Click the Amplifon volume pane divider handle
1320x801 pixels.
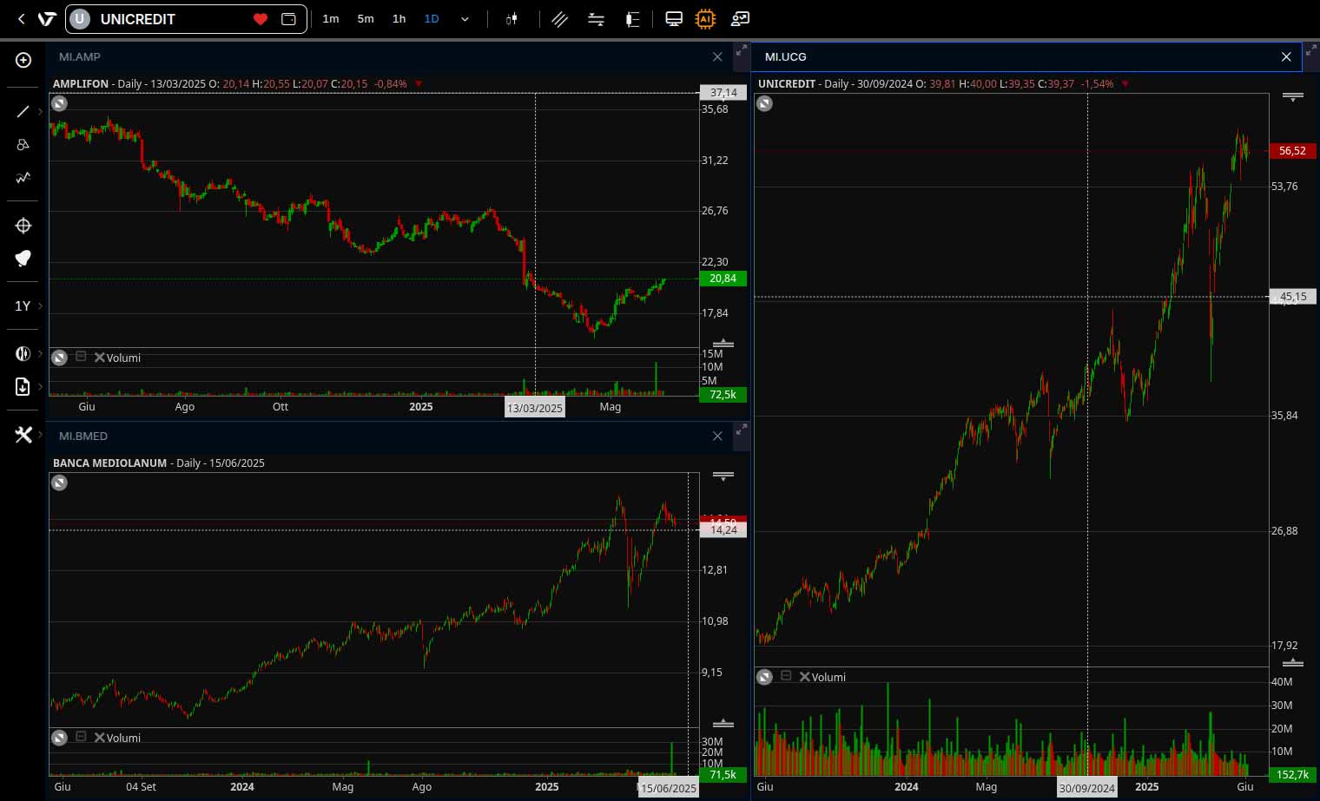click(723, 344)
